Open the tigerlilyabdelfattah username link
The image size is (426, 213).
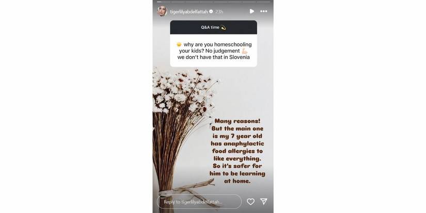pos(189,12)
